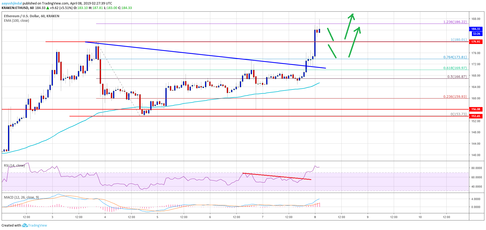The image size is (486, 230).
Task: Click the EMA (100, close) indicator label
Action: pos(16,20)
